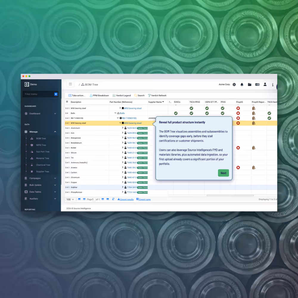298x298 pixels.
Task: Open the settings gear icon
Action: 234,85
